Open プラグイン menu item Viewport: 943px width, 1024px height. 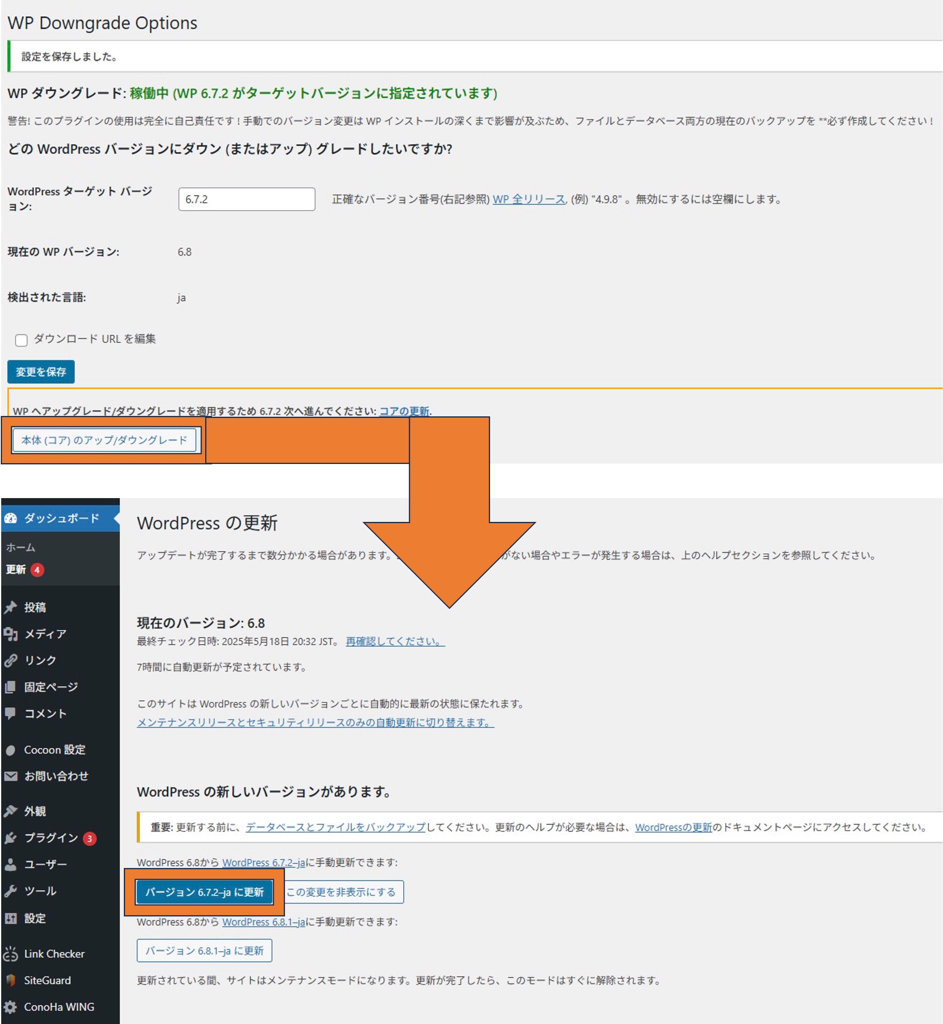point(52,838)
